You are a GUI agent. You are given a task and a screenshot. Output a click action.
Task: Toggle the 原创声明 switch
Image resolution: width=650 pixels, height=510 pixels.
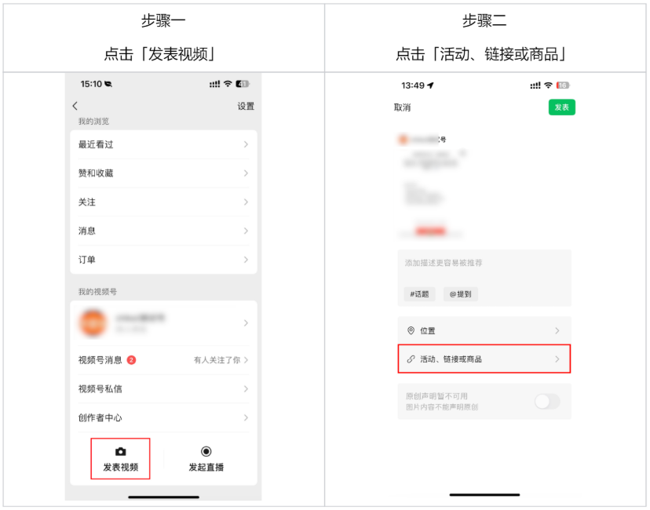tap(547, 402)
